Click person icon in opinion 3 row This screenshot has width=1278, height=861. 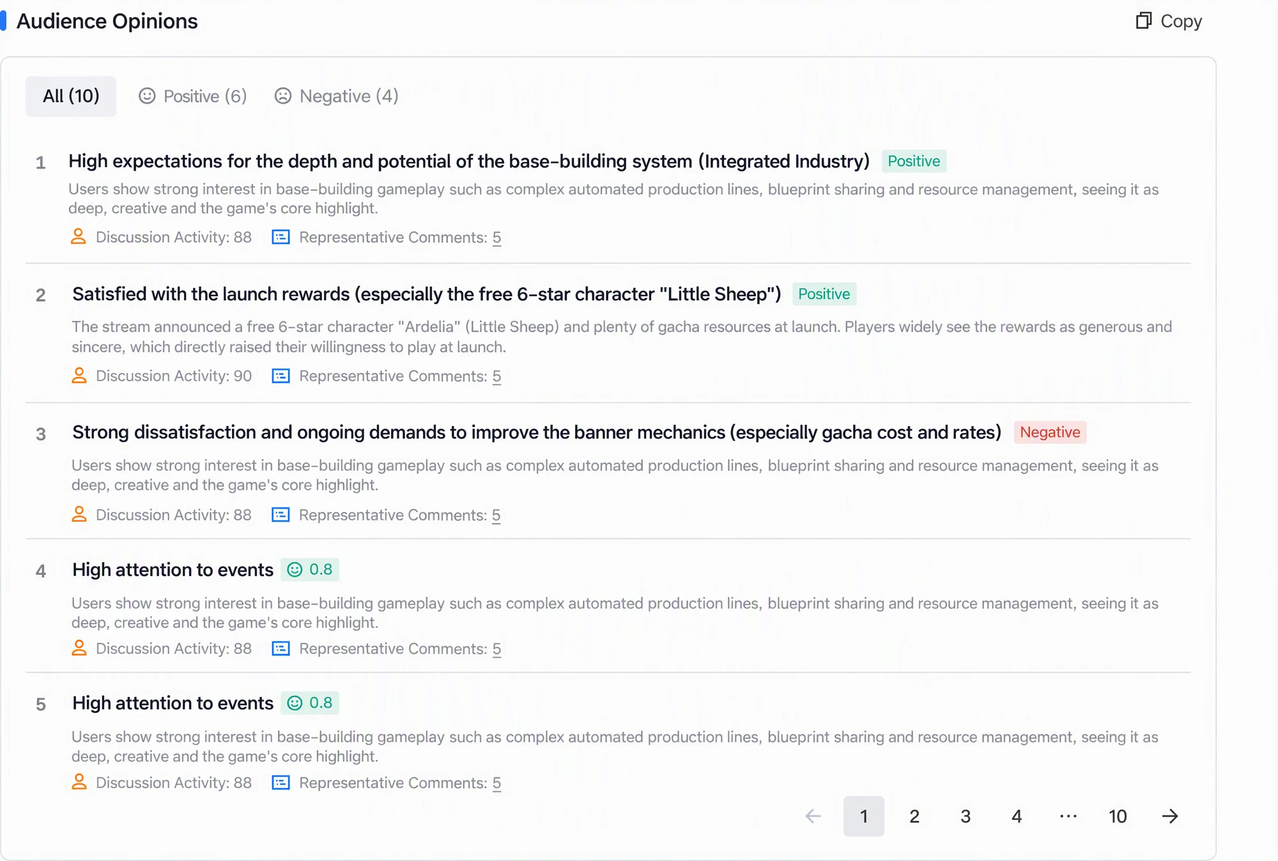(x=79, y=515)
